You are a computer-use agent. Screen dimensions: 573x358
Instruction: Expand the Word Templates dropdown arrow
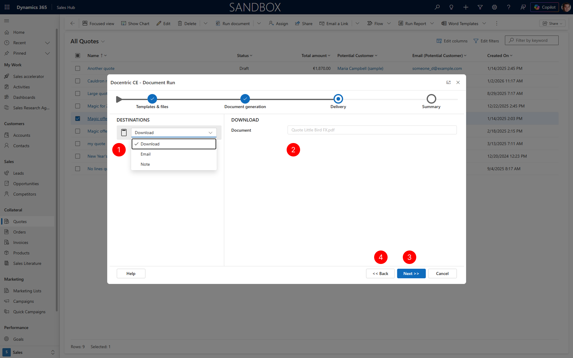484,23
